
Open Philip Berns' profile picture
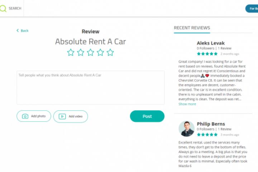(x=186, y=129)
